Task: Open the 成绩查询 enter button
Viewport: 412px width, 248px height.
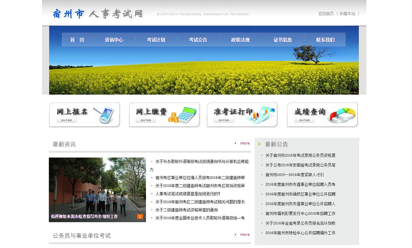Action: (x=304, y=120)
